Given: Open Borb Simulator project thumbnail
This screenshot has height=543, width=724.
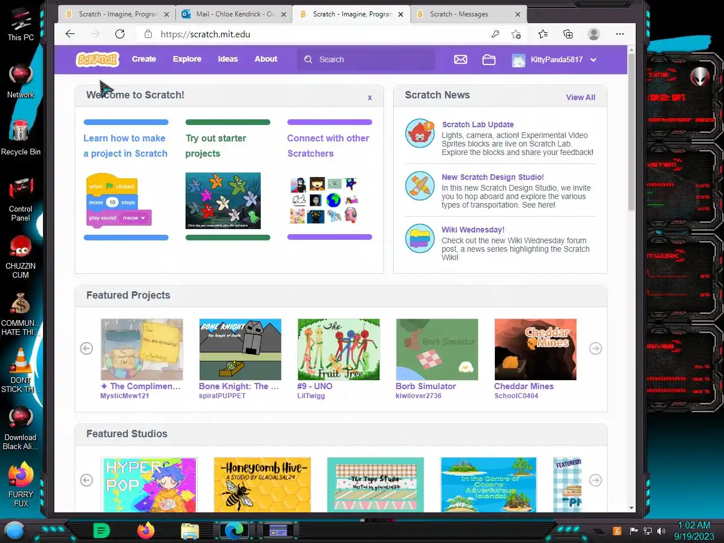Looking at the screenshot, I should (437, 350).
